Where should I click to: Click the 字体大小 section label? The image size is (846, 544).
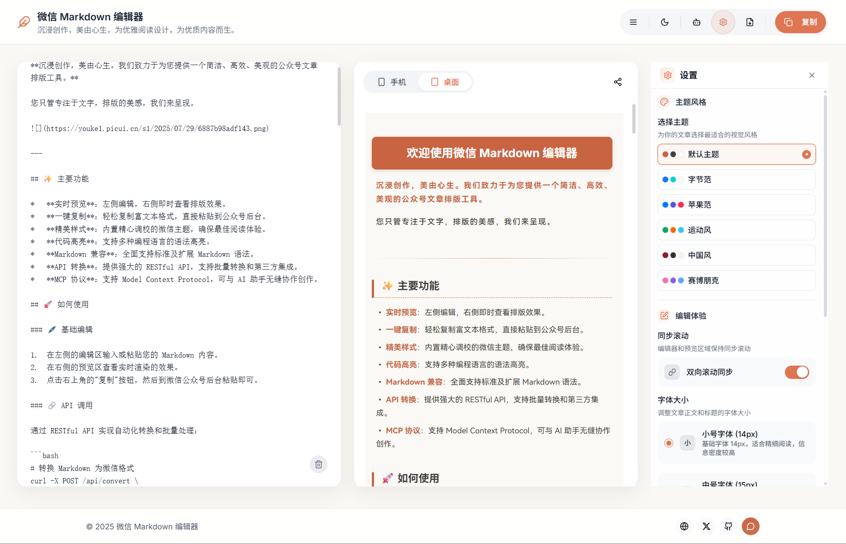coord(673,400)
